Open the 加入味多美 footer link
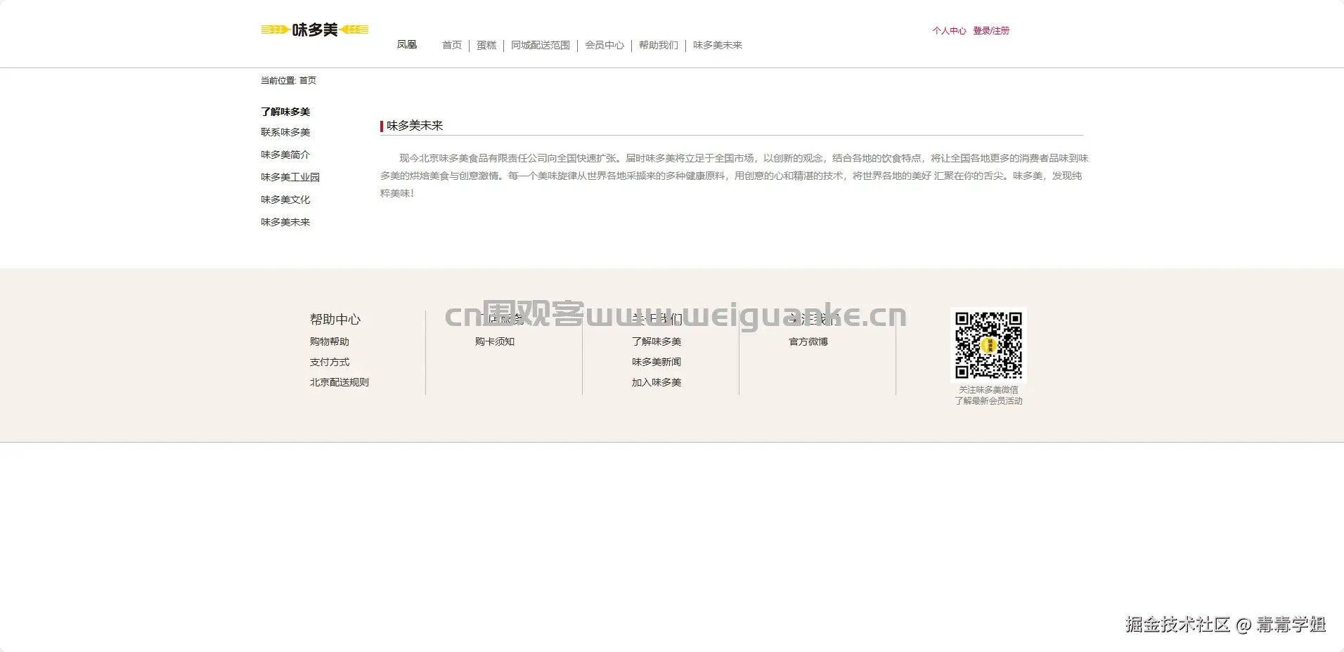1344x652 pixels. pyautogui.click(x=657, y=382)
